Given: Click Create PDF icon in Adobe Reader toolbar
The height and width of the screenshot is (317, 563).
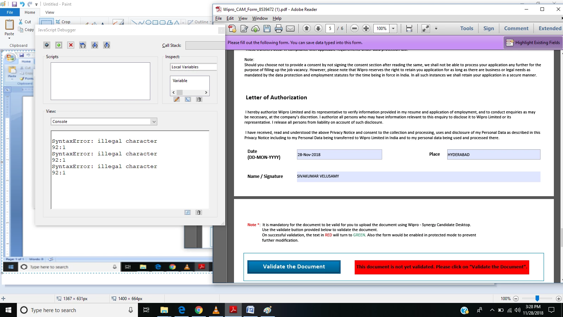Looking at the screenshot, I should pyautogui.click(x=232, y=29).
